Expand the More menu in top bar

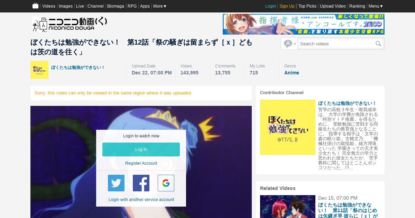pos(160,6)
